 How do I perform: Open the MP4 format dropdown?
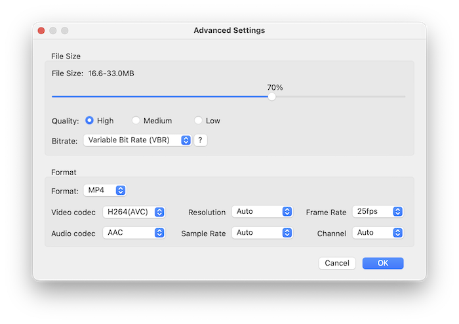[x=104, y=190]
